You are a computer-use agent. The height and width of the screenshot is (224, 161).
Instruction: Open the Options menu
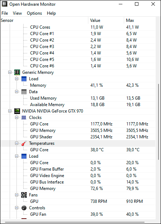34,13
